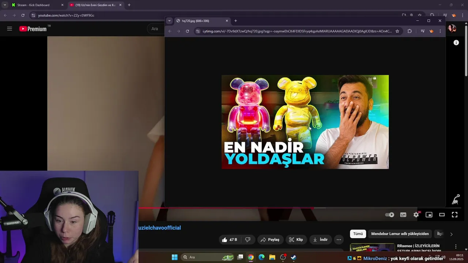Bookmark the ytimg image page with star
Viewport: 468px width, 263px height.
pos(397,31)
